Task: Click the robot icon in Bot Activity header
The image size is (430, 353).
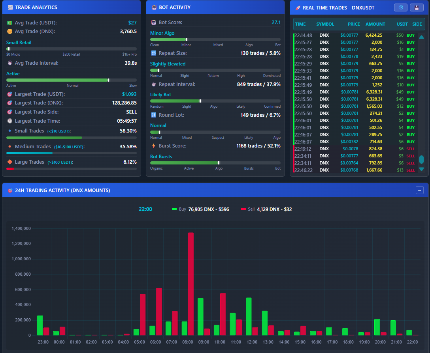Action: tap(154, 7)
